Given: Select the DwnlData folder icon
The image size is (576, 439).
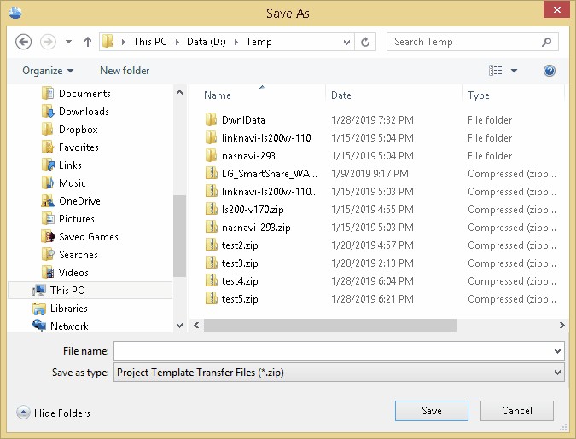Looking at the screenshot, I should click(x=212, y=120).
